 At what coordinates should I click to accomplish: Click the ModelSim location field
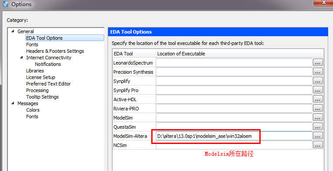point(234,118)
